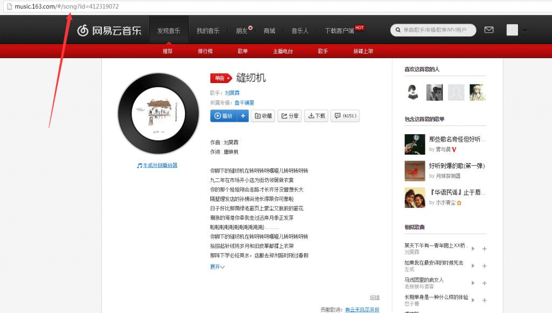Play similar song 如果我在最安详的时候死去
The width and height of the screenshot is (552, 313).
(473, 266)
